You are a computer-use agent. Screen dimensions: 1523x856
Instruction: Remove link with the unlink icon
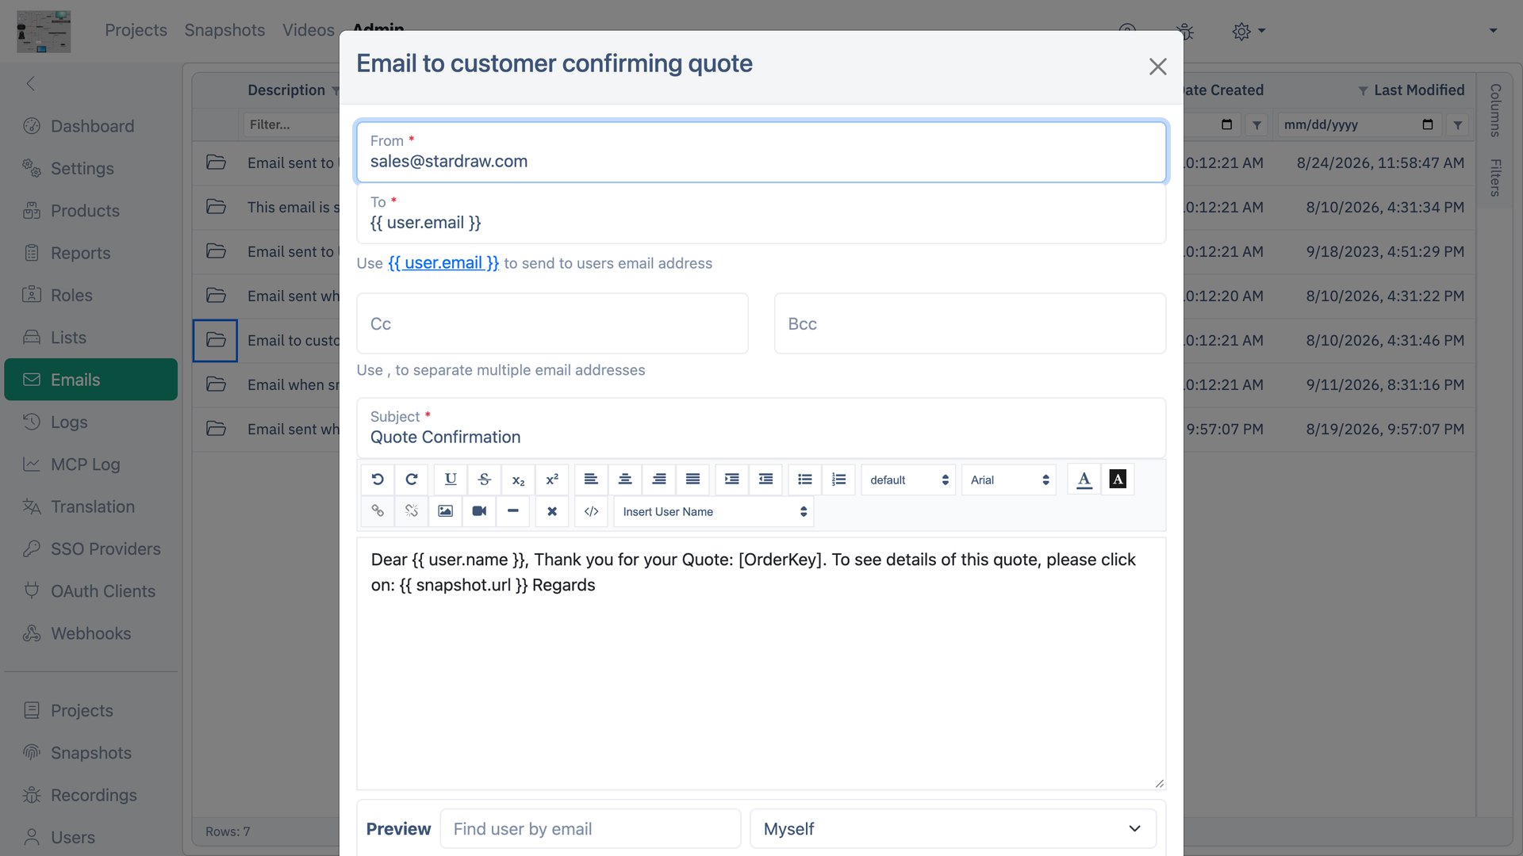(x=412, y=511)
